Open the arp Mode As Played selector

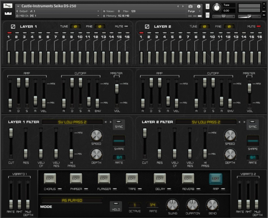(x=72, y=201)
